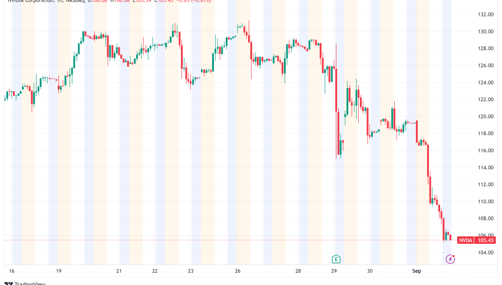Viewport: 502px width, 285px height.
Task: Click the purple lightning bolt icon
Action: click(451, 259)
